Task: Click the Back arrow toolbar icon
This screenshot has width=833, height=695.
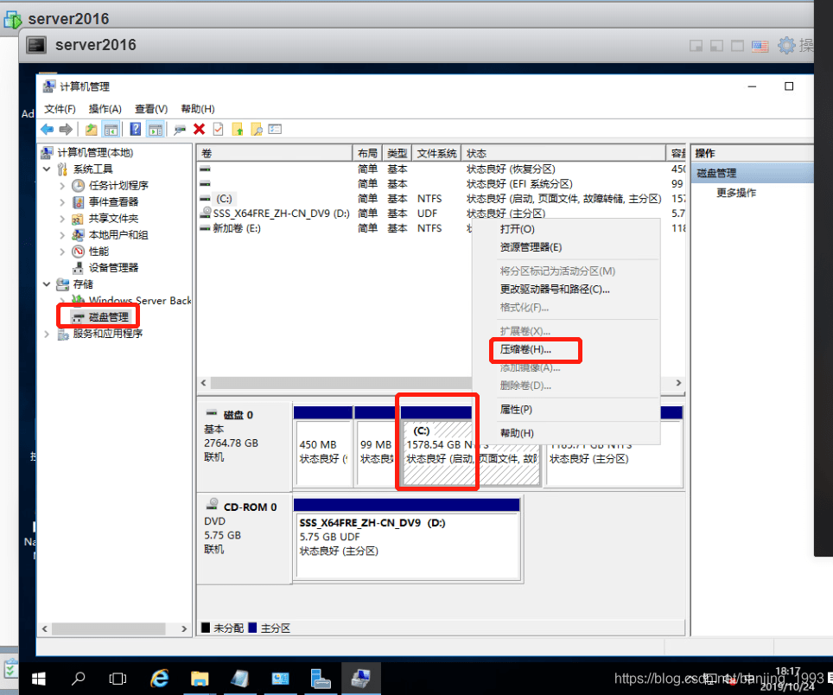Action: tap(47, 130)
